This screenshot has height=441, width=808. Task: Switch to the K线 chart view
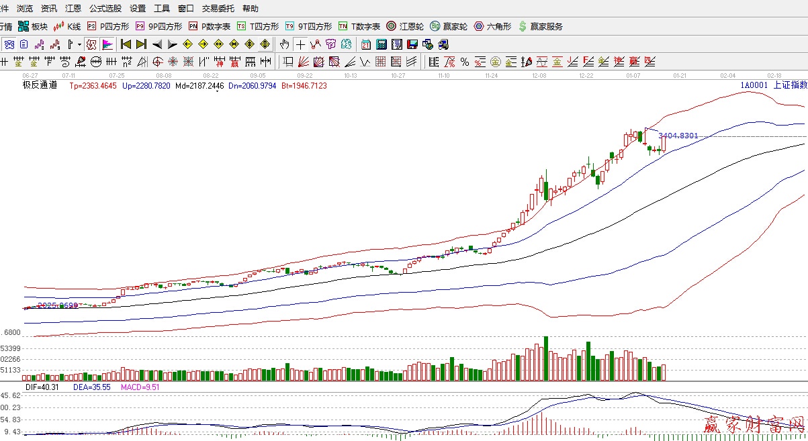[x=68, y=27]
